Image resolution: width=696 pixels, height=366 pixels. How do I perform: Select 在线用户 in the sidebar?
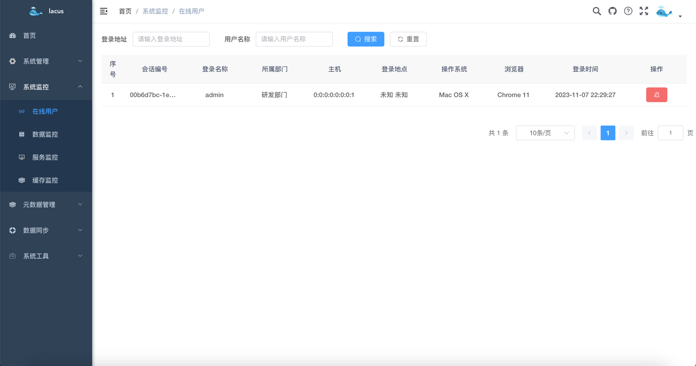[x=46, y=111]
